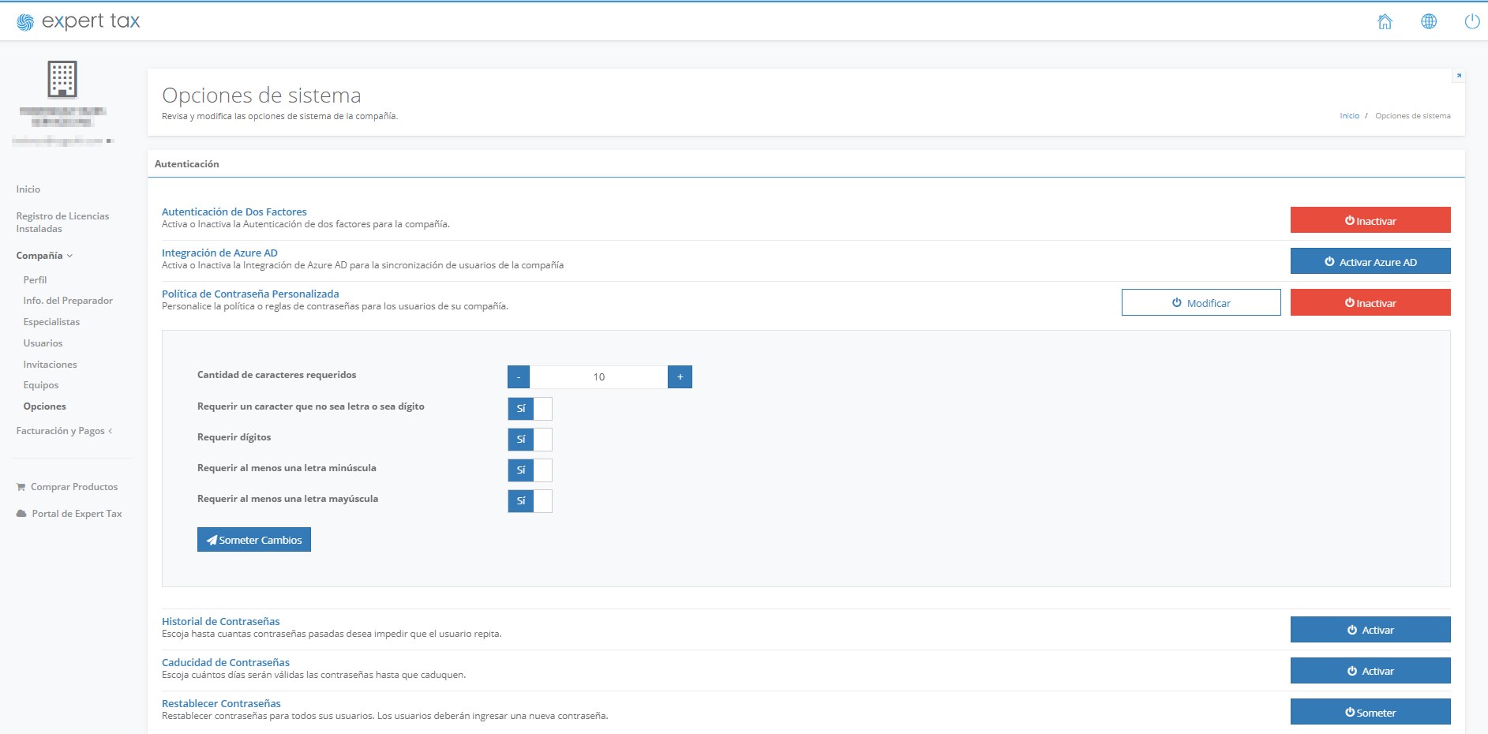
Task: Click the company building icon
Action: tap(62, 79)
